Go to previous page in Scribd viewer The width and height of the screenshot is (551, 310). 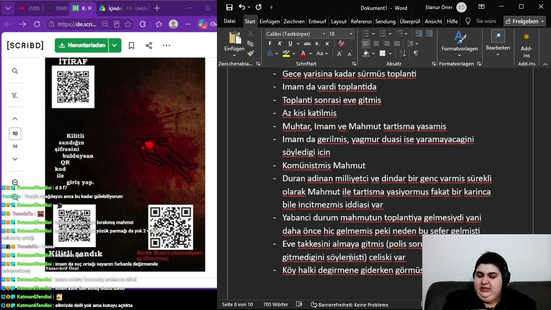[15, 119]
